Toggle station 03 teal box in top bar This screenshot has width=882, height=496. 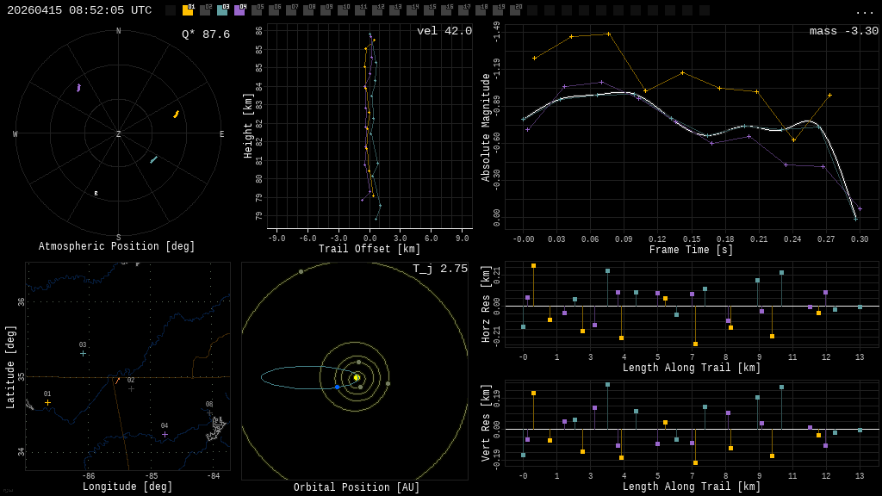coord(222,10)
